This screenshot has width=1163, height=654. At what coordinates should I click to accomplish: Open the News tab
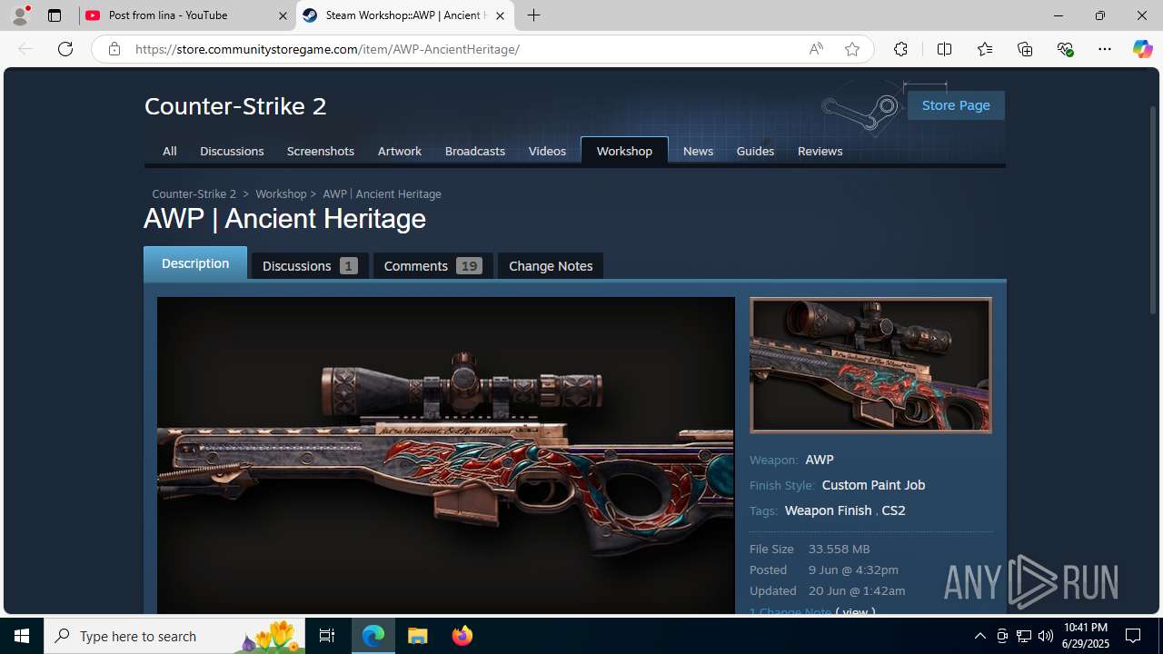(698, 151)
